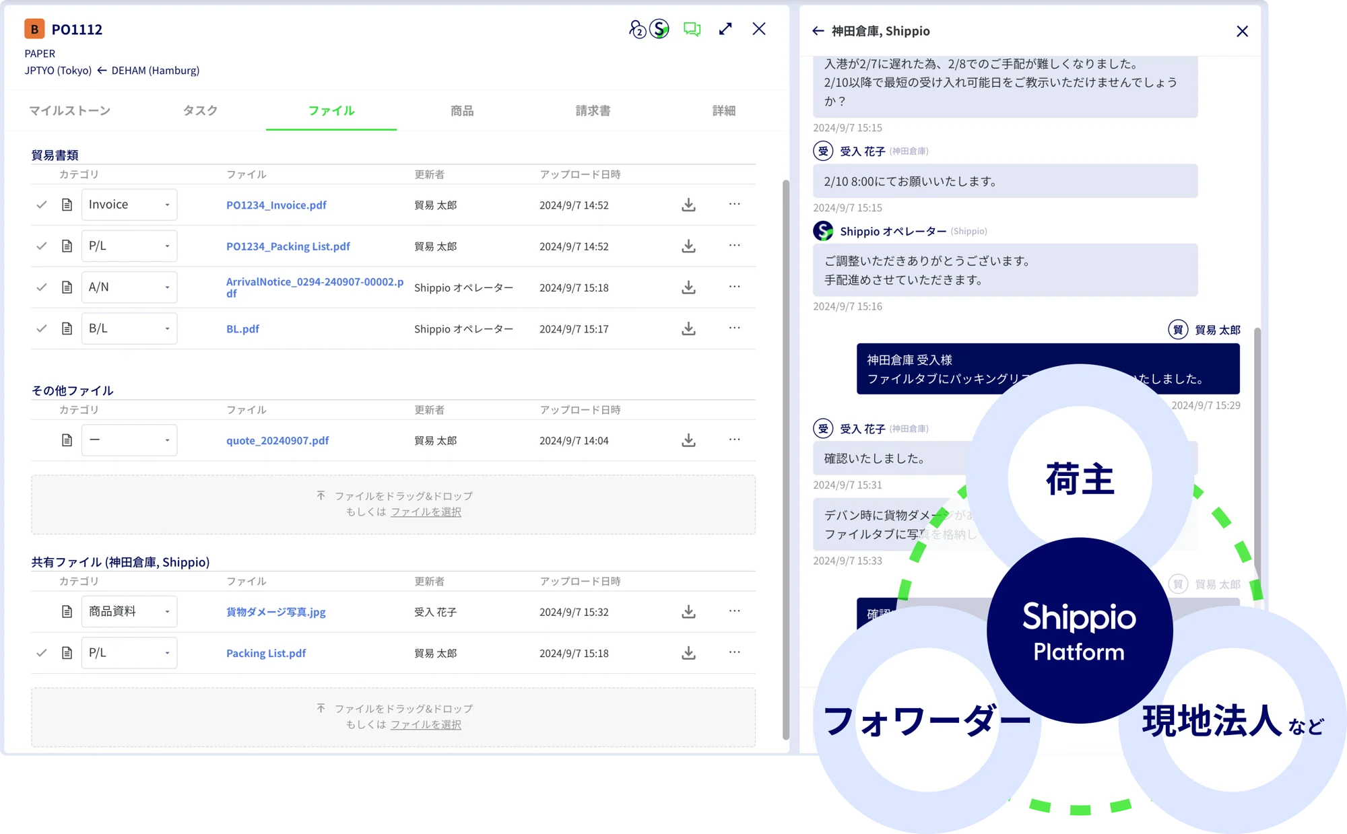
Task: Switch to the マイルストーン tab
Action: pos(69,110)
